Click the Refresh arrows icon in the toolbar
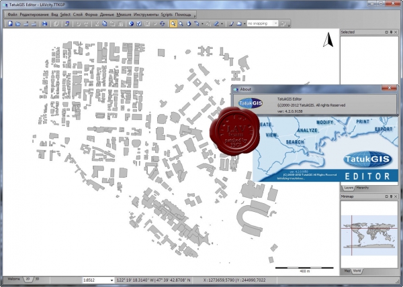Image resolution: width=403 pixels, height=287 pixels. coord(163,24)
